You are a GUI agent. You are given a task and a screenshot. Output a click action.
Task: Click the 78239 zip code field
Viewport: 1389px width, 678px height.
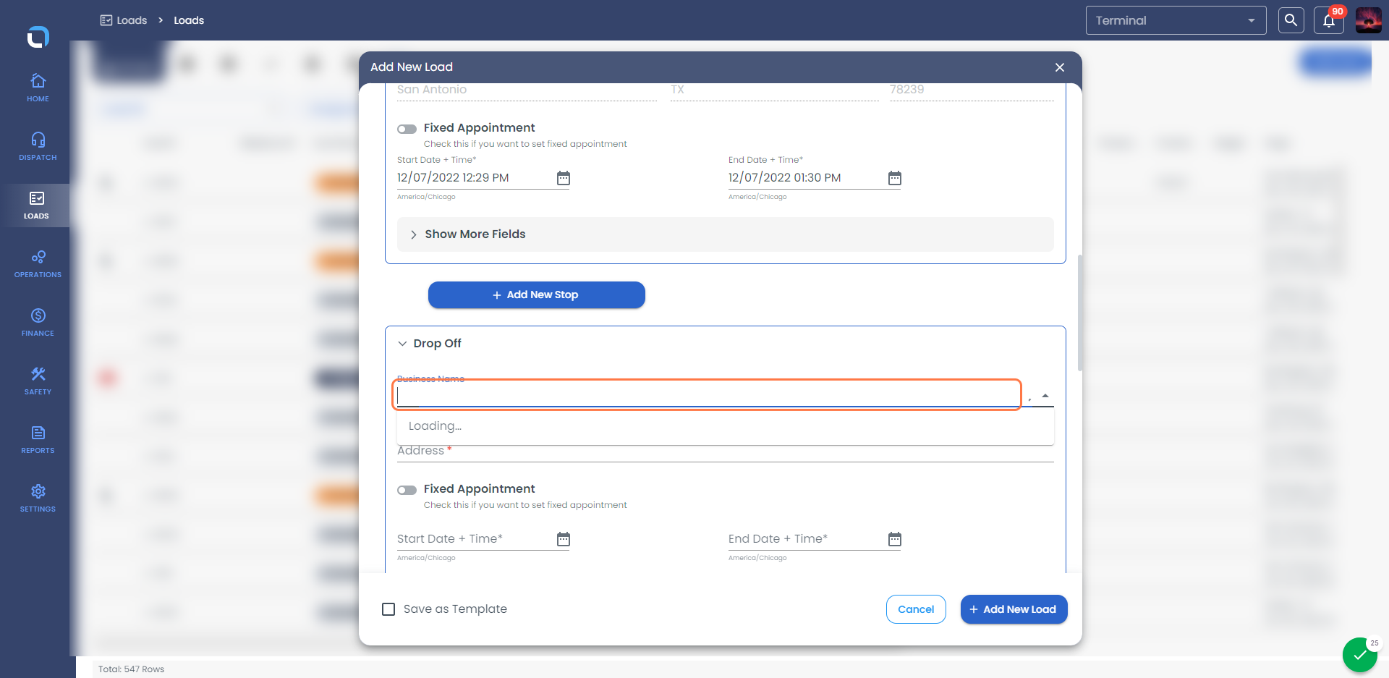click(x=972, y=90)
